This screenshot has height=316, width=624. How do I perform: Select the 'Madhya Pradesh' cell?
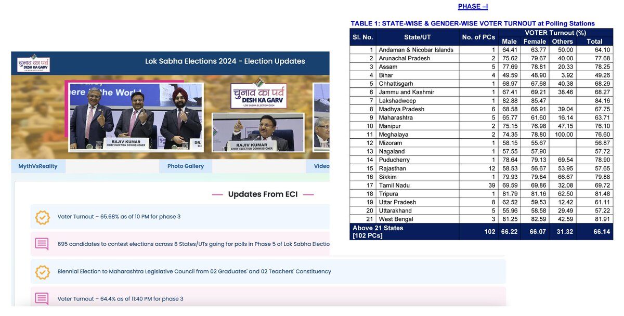(417, 109)
